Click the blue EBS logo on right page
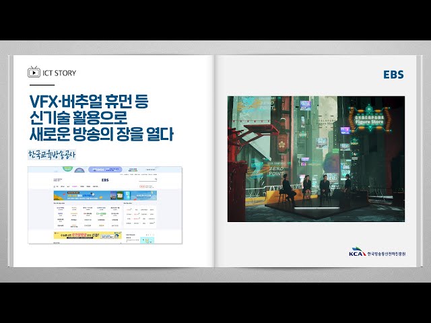 pyautogui.click(x=393, y=75)
